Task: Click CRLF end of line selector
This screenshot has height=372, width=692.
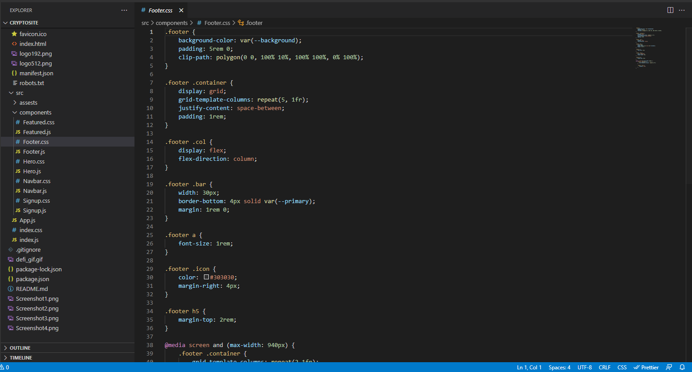Action: click(x=605, y=368)
